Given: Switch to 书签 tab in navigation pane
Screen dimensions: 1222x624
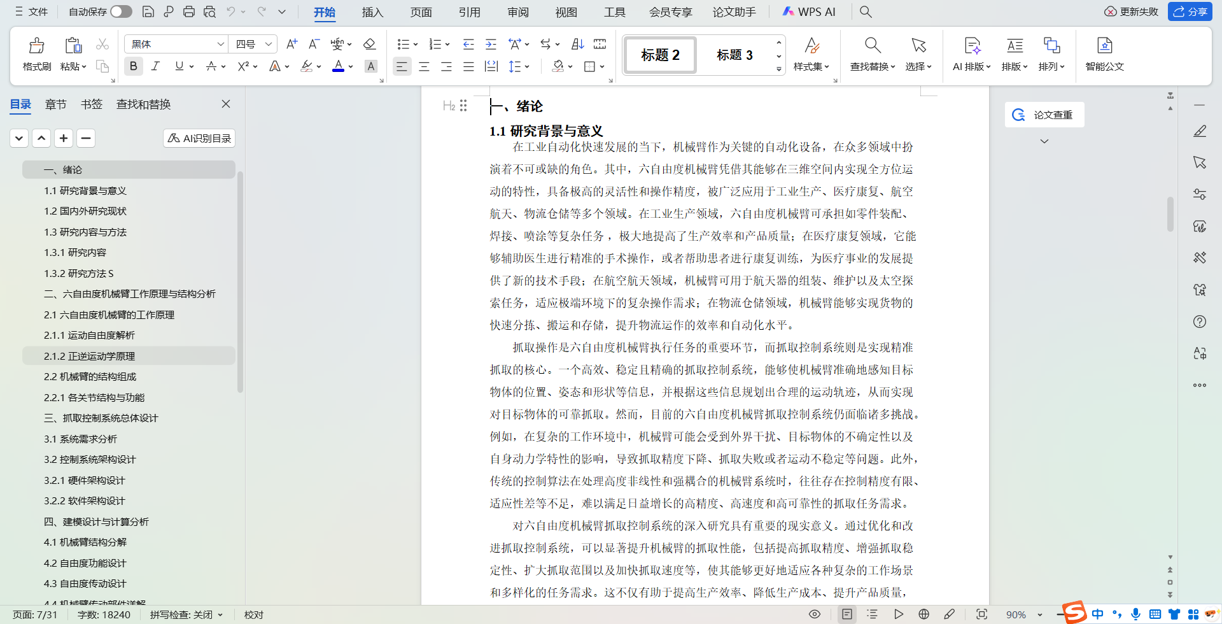Looking at the screenshot, I should [x=92, y=104].
